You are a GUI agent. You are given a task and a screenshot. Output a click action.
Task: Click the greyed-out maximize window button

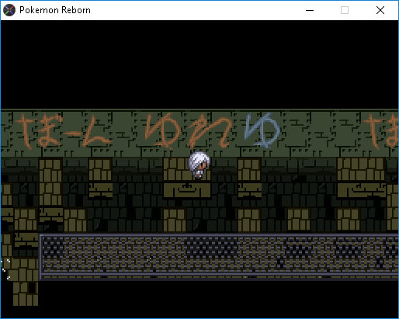(345, 10)
